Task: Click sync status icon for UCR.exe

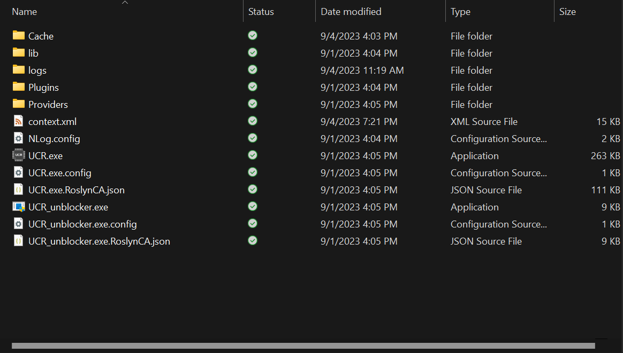Action: coord(253,155)
